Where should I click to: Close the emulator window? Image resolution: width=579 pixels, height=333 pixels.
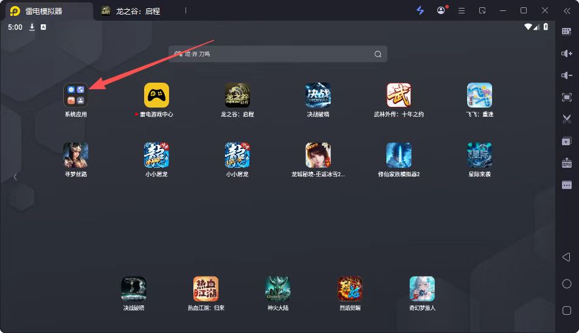[x=545, y=11]
